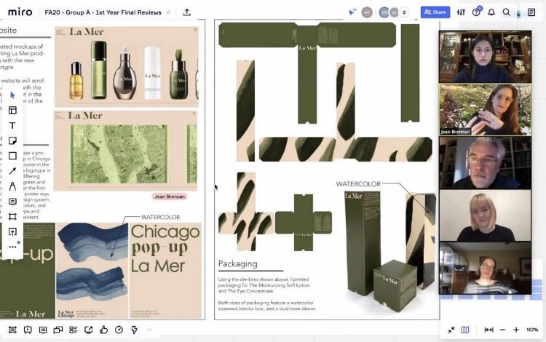
Task: Select the cursor Select tool
Action: [12, 95]
